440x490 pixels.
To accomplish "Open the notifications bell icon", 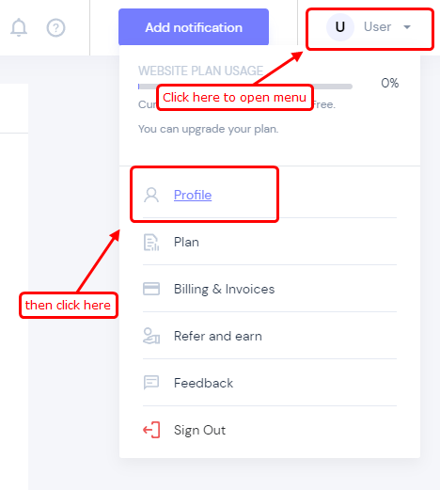I will (19, 27).
